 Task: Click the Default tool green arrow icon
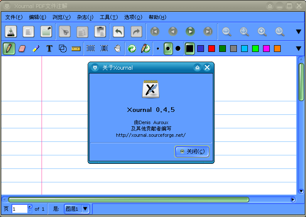pyautogui.click(x=132, y=49)
